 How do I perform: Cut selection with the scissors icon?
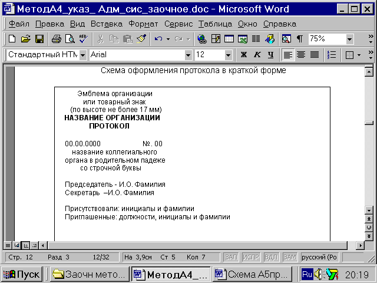[x=101, y=39]
